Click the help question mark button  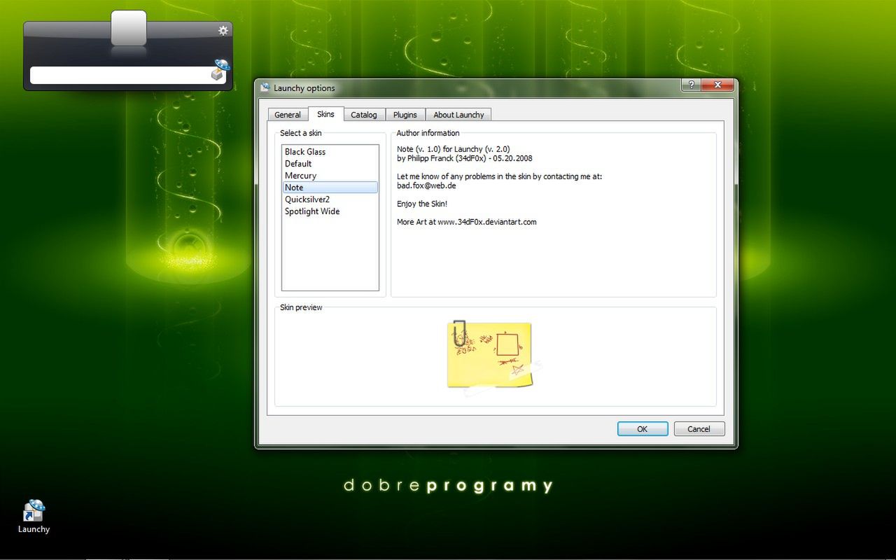pos(691,85)
